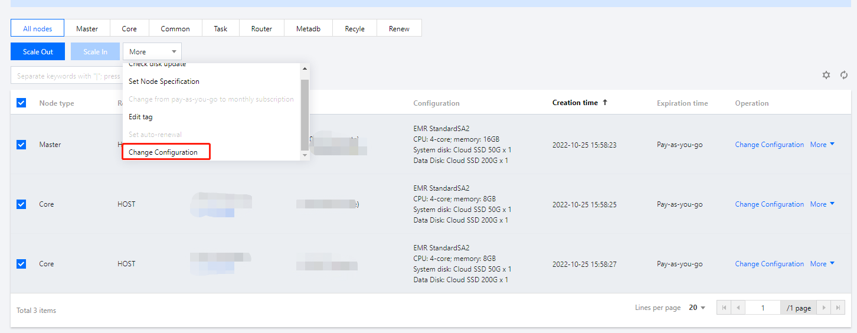Choose Change Configuration in dropdown menu
Image resolution: width=857 pixels, height=333 pixels.
[212, 152]
